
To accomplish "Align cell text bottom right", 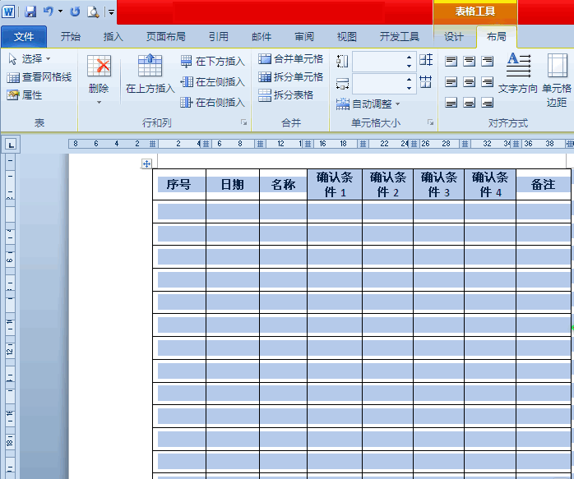I will [x=487, y=103].
